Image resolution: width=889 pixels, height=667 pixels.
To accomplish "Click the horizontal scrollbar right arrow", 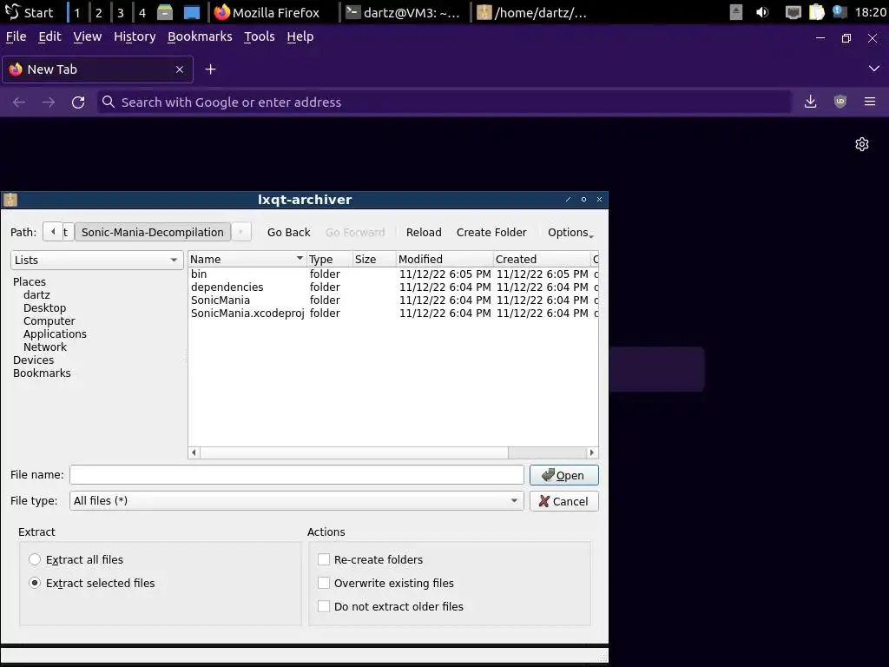I will [592, 452].
